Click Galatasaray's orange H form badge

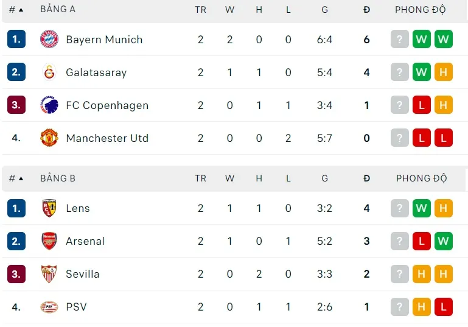pyautogui.click(x=443, y=72)
